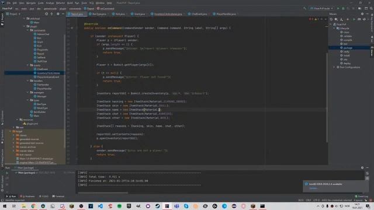Open Windows notification center icon
The height and width of the screenshot is (210, 374).
pyautogui.click(x=368, y=206)
